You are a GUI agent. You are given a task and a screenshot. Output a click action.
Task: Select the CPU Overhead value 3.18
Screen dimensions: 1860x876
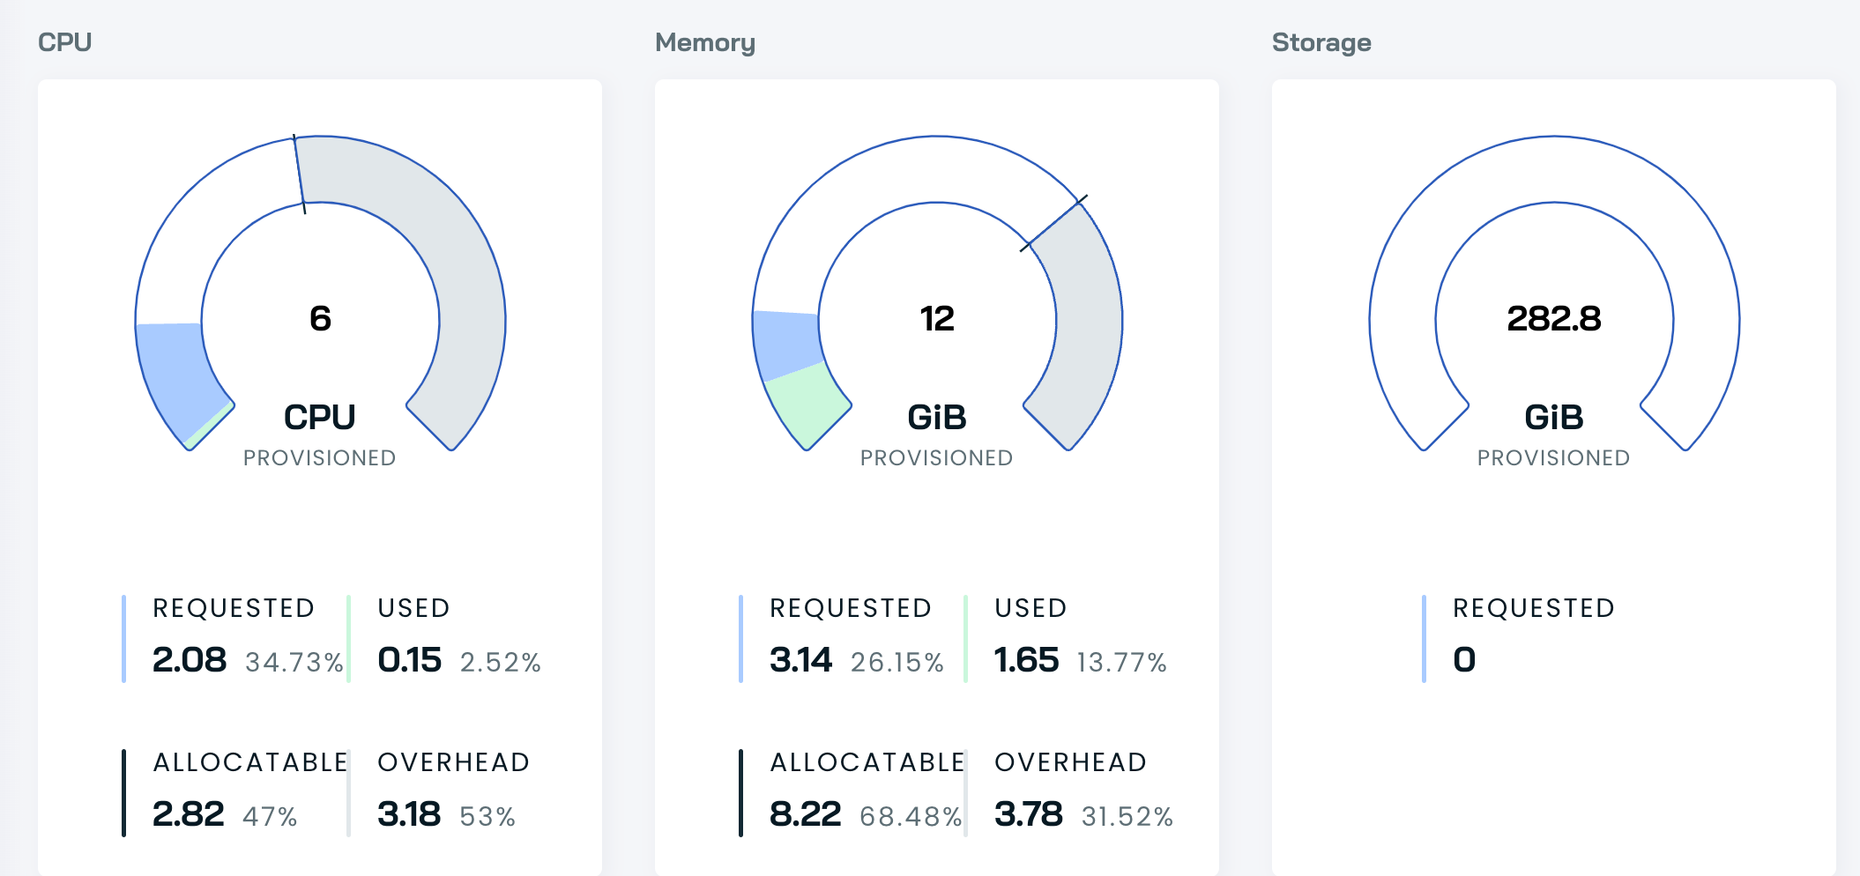pyautogui.click(x=409, y=814)
